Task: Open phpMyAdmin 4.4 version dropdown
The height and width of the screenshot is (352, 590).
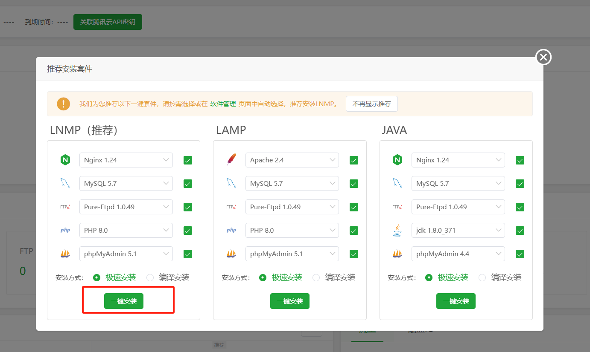Action: point(458,254)
